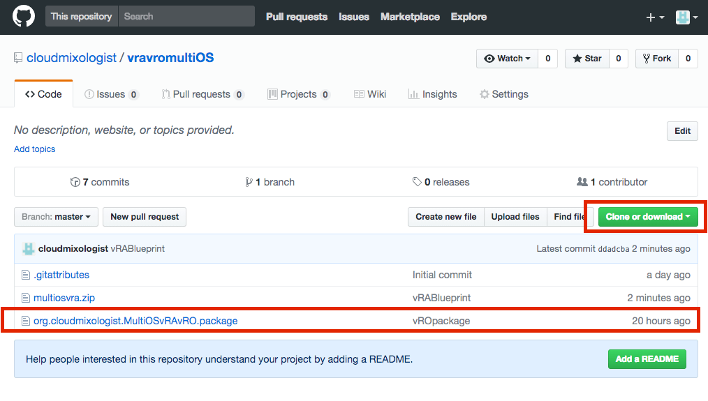Open the plus create-new dropdown
This screenshot has width=708, height=401.
coord(655,17)
